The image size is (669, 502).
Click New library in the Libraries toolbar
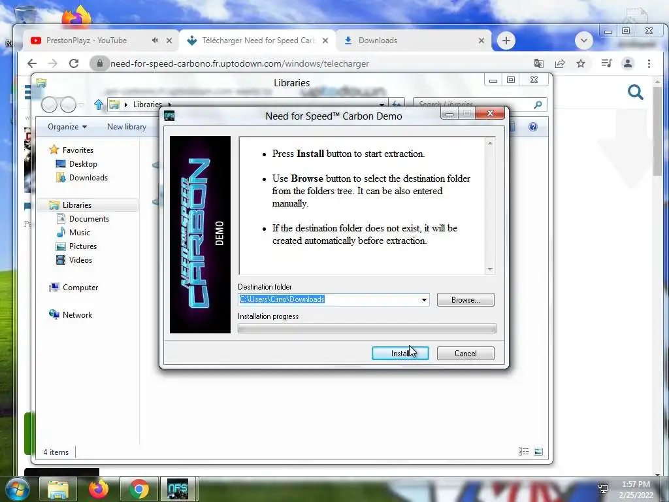126,127
